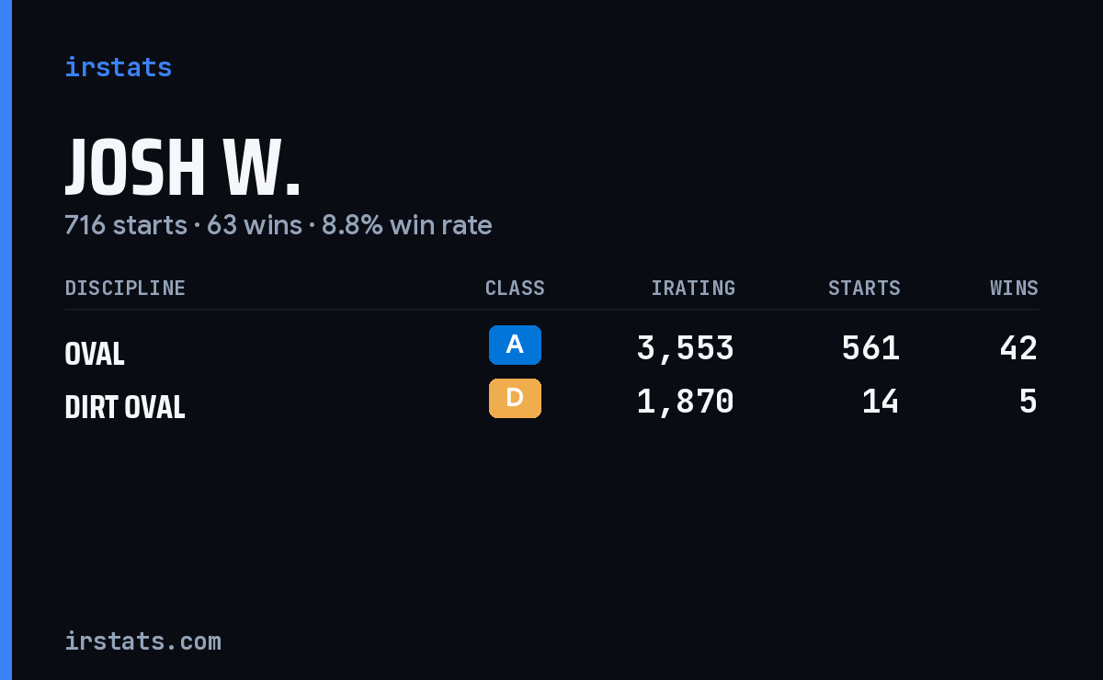This screenshot has height=680, width=1103.
Task: Open the irstats logo link
Action: (x=119, y=67)
